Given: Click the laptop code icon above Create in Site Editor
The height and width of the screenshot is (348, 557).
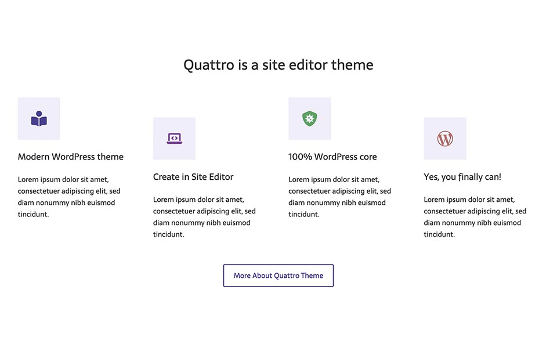Looking at the screenshot, I should [x=175, y=139].
